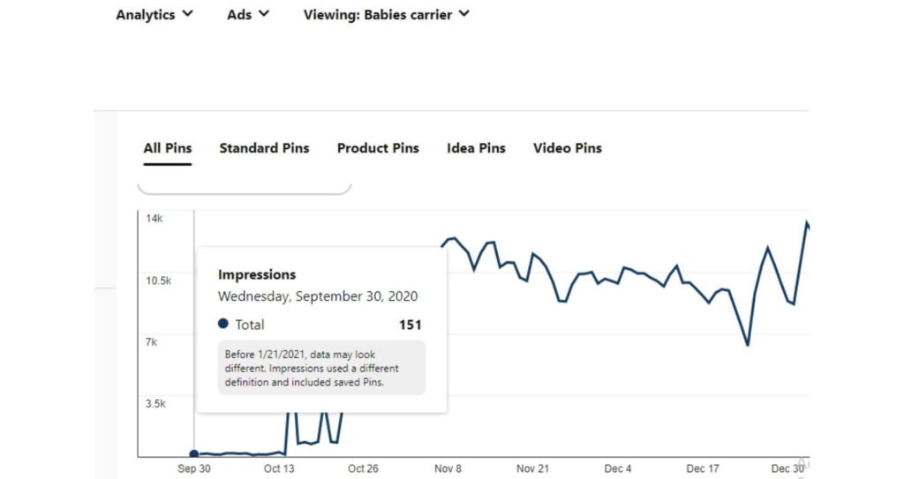Click the Total value 151
The width and height of the screenshot is (904, 479).
tap(411, 325)
